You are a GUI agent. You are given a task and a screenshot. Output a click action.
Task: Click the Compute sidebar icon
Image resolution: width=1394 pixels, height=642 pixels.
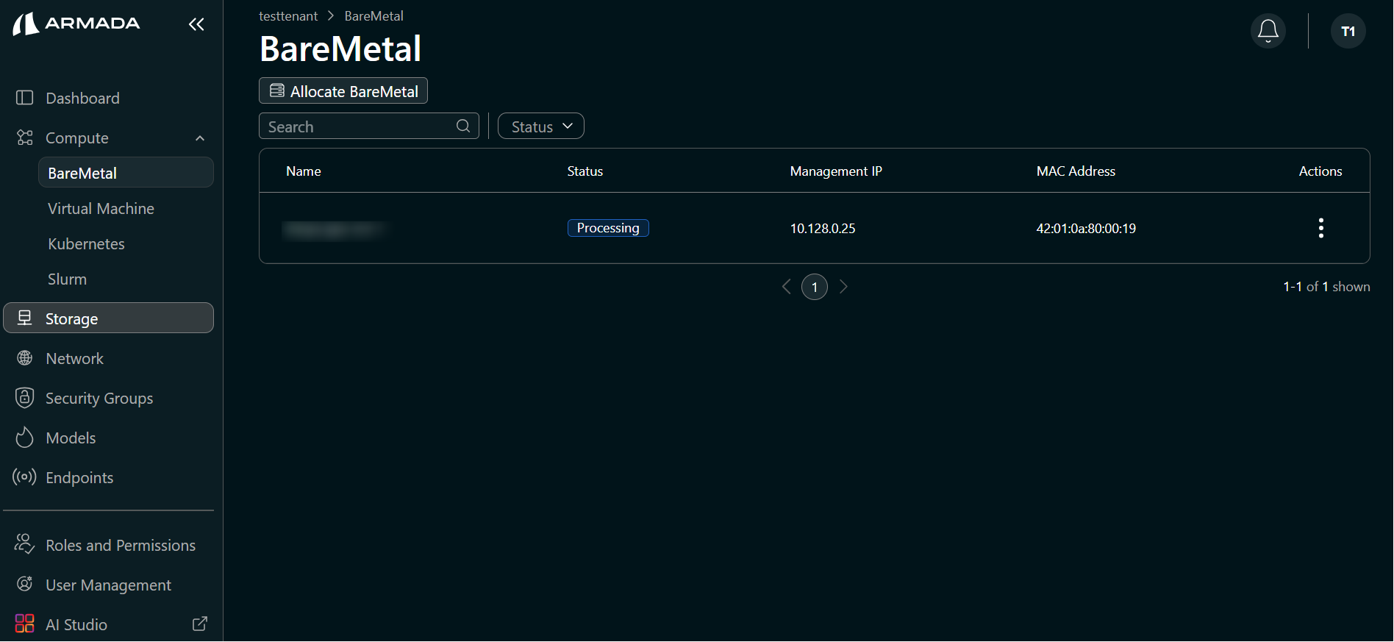click(25, 138)
